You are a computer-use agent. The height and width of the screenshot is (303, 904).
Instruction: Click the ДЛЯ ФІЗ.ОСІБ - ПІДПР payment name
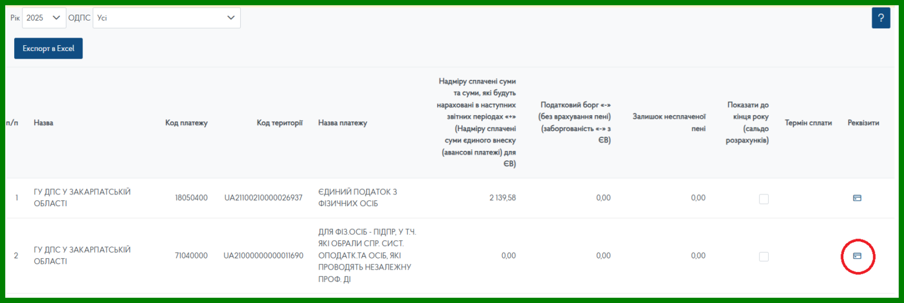coord(367,255)
